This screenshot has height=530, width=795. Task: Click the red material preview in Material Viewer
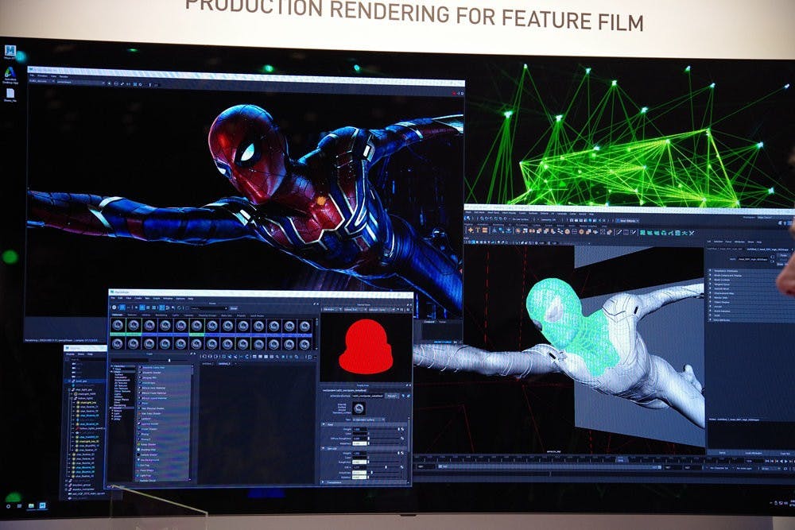tap(366, 347)
